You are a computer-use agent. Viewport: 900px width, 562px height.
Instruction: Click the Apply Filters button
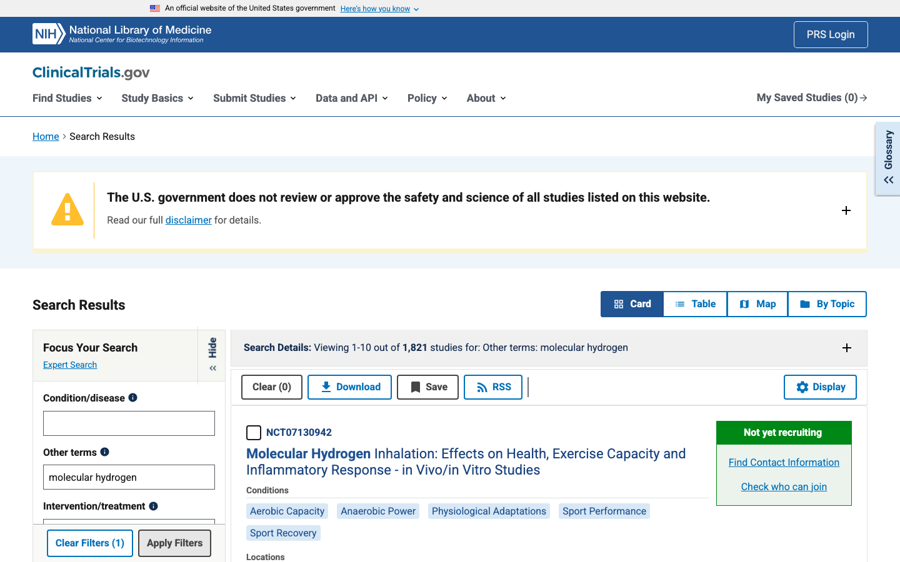click(175, 543)
